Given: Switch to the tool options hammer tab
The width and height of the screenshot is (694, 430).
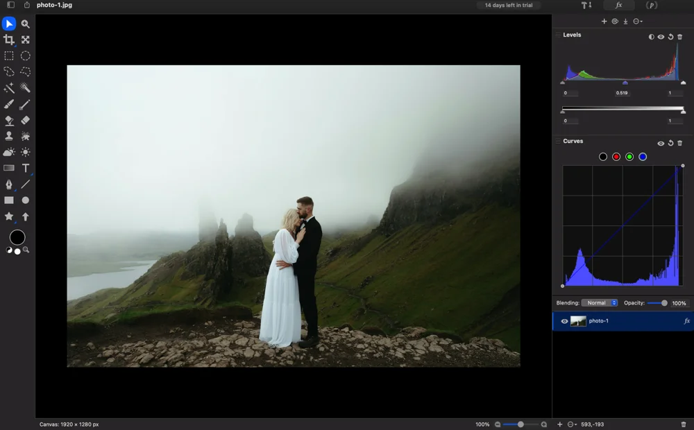Looking at the screenshot, I should click(586, 6).
